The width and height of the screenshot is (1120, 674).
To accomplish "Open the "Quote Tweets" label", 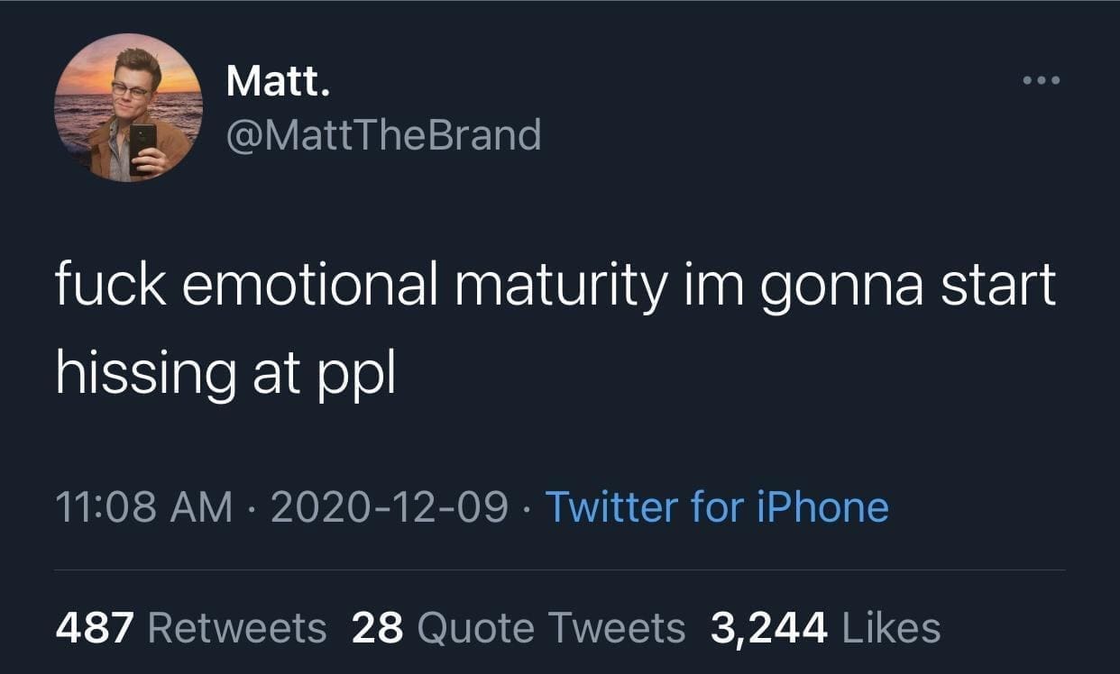I will (552, 627).
